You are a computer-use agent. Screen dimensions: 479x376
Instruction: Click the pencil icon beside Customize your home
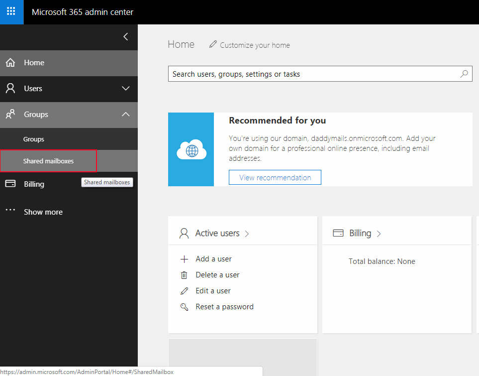point(213,44)
